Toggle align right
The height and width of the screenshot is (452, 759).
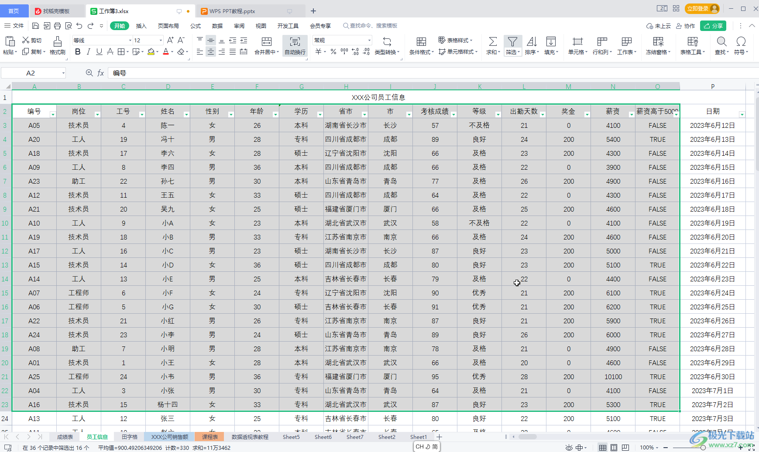[x=222, y=52]
